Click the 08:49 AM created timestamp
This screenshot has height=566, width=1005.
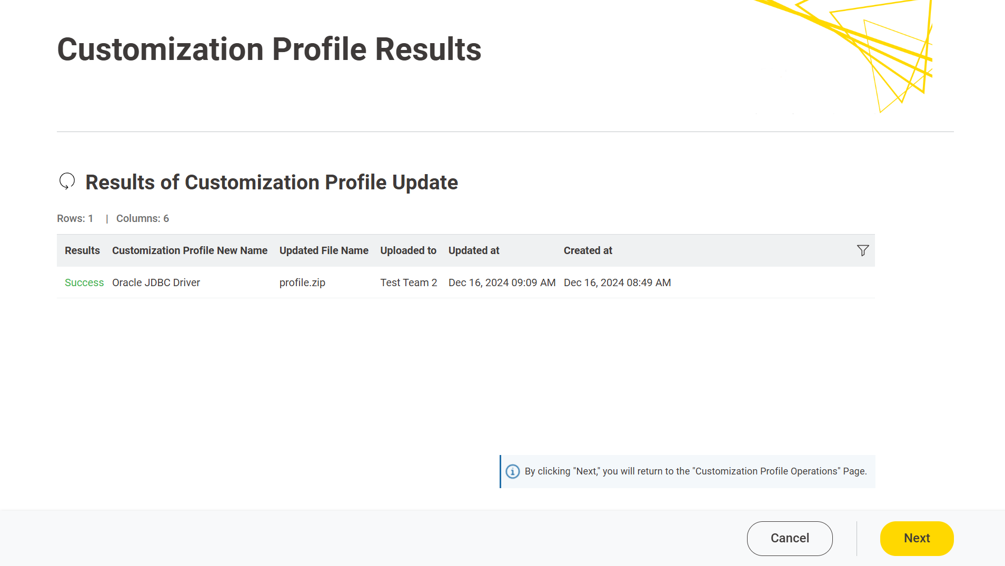[617, 282]
